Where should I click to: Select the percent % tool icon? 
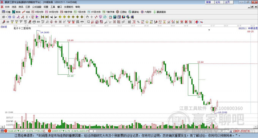[x=138, y=22]
